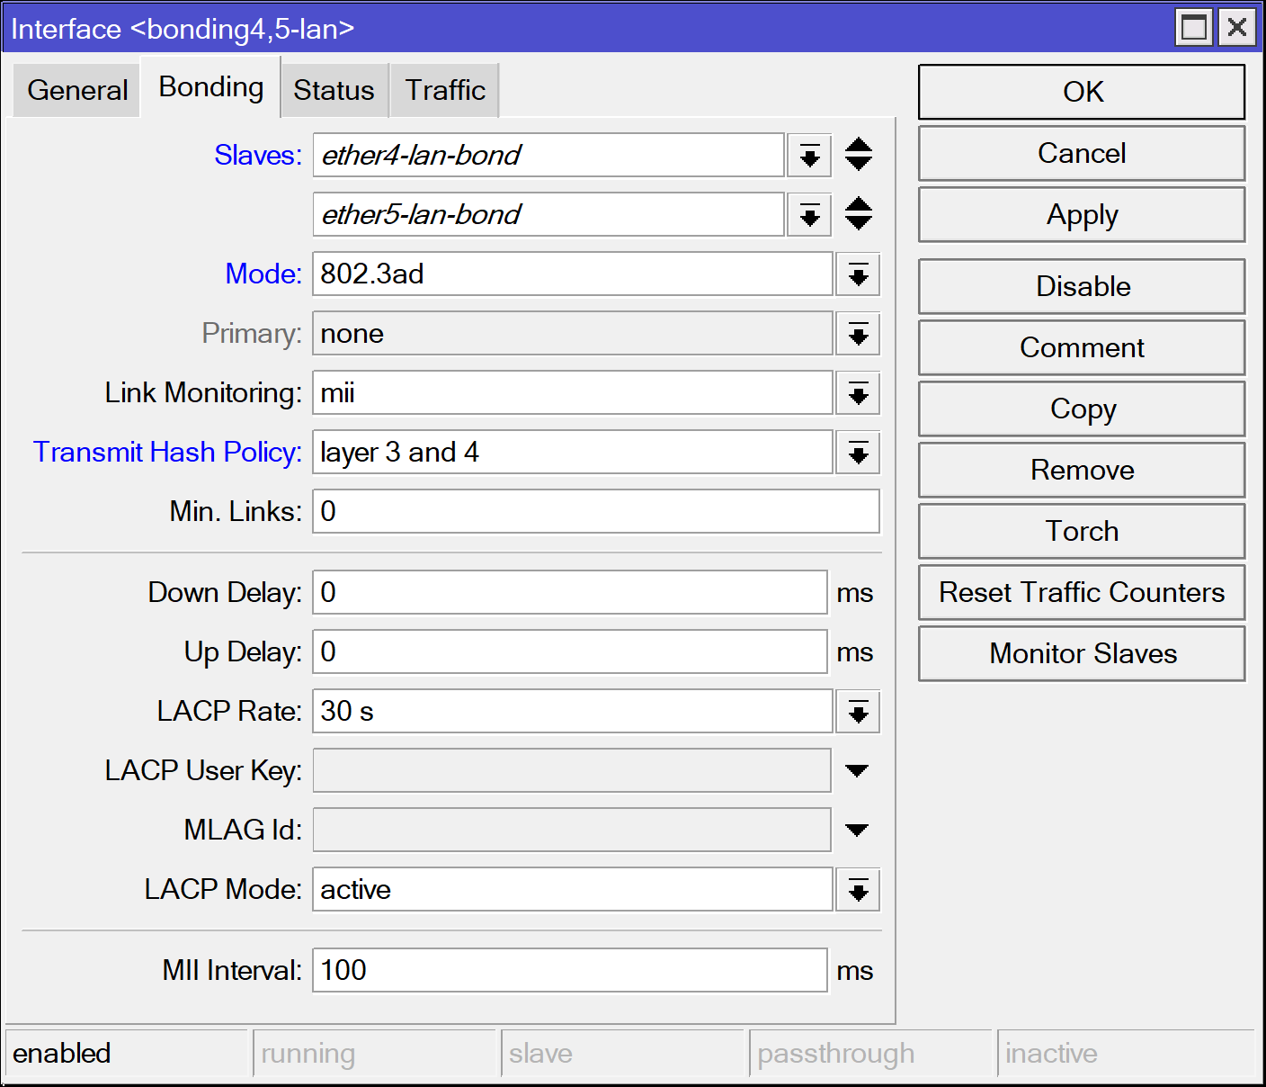Open the Traffic tab
The height and width of the screenshot is (1087, 1266).
pyautogui.click(x=445, y=91)
